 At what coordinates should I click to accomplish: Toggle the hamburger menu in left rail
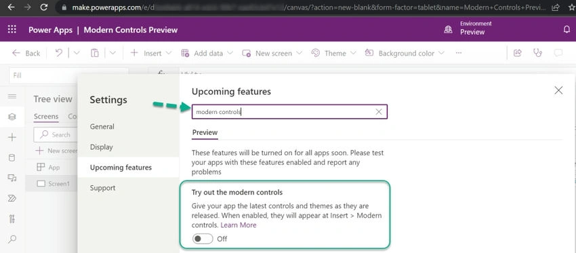pyautogui.click(x=12, y=96)
